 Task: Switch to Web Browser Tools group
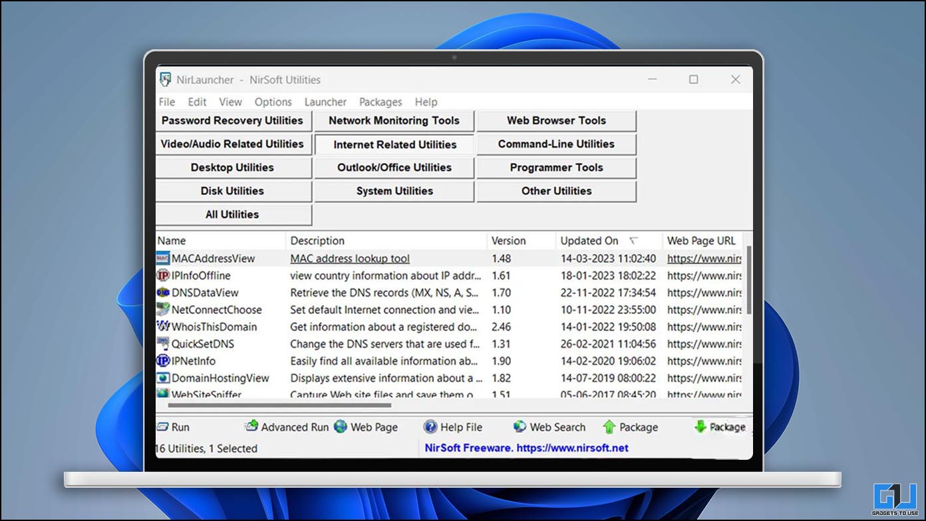click(x=556, y=120)
